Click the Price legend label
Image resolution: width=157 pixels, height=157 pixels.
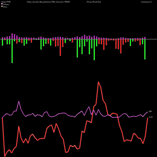point(5,7)
